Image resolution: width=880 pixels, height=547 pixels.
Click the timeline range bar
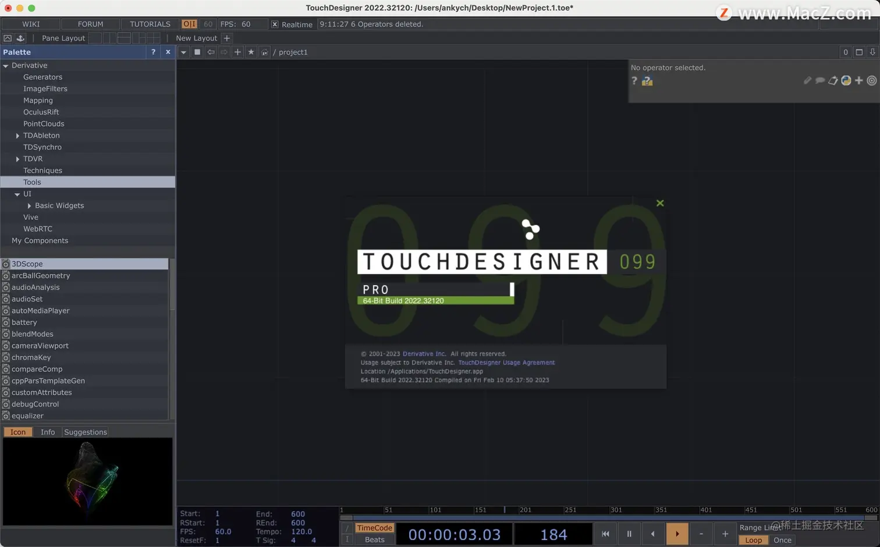pyautogui.click(x=609, y=517)
